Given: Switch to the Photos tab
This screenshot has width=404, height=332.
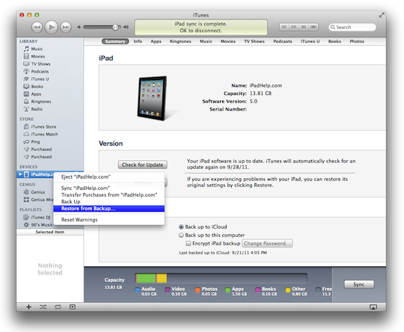Looking at the screenshot, I should (357, 41).
